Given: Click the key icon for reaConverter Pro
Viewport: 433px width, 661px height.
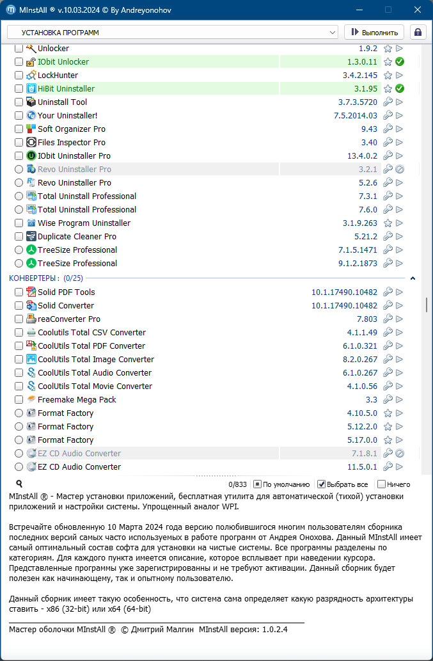Looking at the screenshot, I should [x=388, y=319].
